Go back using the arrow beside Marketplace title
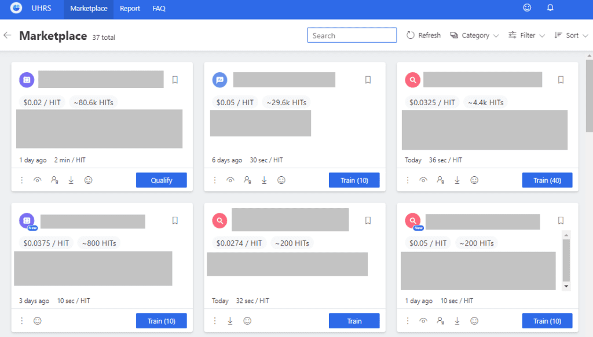The image size is (593, 337). [7, 35]
